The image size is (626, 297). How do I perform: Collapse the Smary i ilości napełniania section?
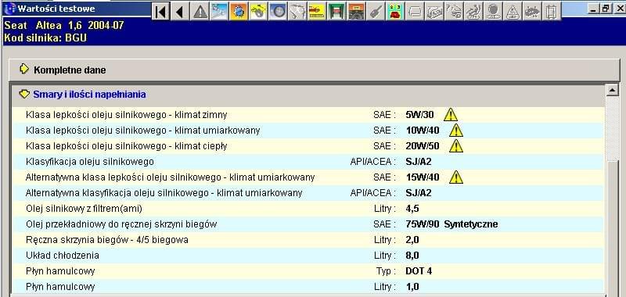24,94
